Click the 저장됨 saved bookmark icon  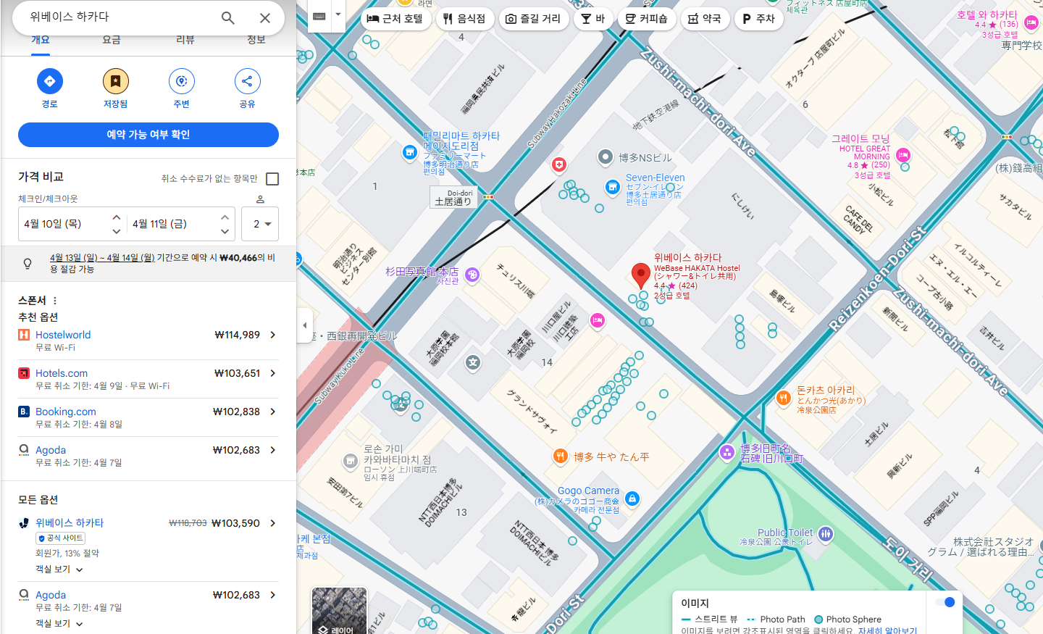[115, 81]
